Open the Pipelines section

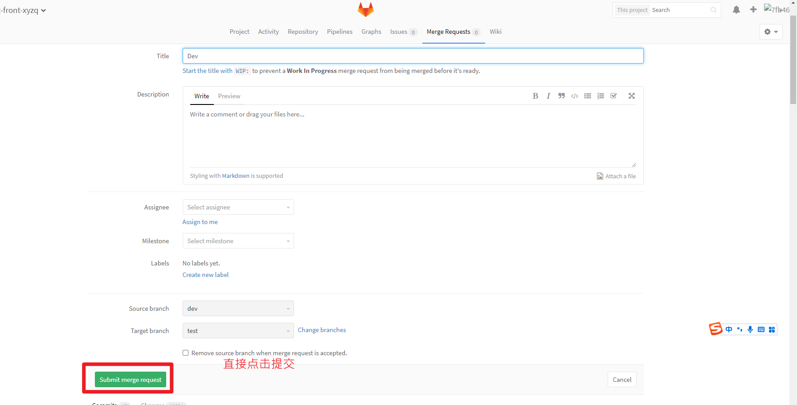[339, 32]
